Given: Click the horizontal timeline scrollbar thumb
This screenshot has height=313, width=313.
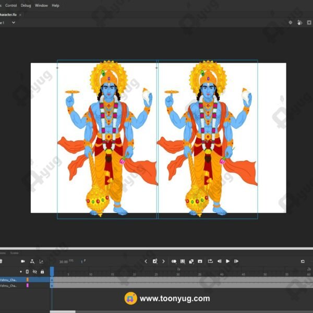Looking at the screenshot, I should pyautogui.click(x=63, y=311).
